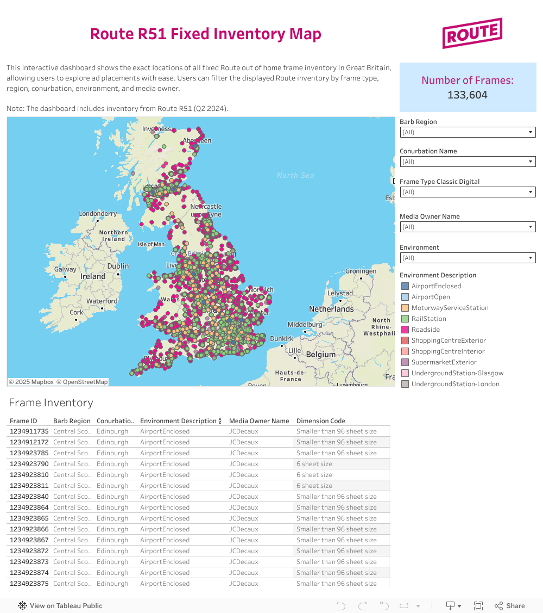Click the Roadside pink color swatch
The height and width of the screenshot is (613, 543).
pos(405,330)
